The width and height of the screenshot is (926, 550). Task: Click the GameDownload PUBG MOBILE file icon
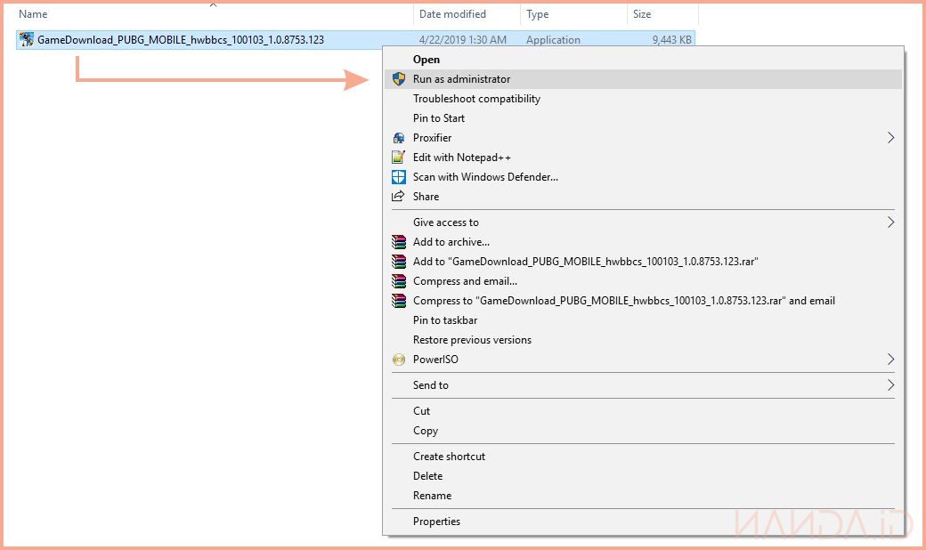27,40
